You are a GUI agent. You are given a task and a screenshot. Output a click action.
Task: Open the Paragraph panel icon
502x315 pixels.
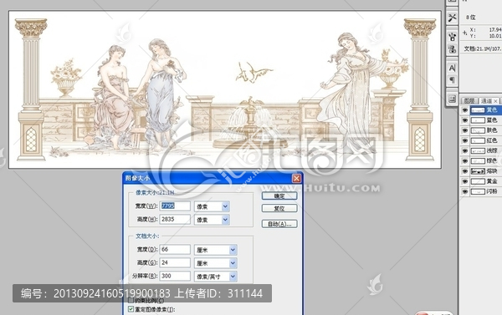pos(452,79)
